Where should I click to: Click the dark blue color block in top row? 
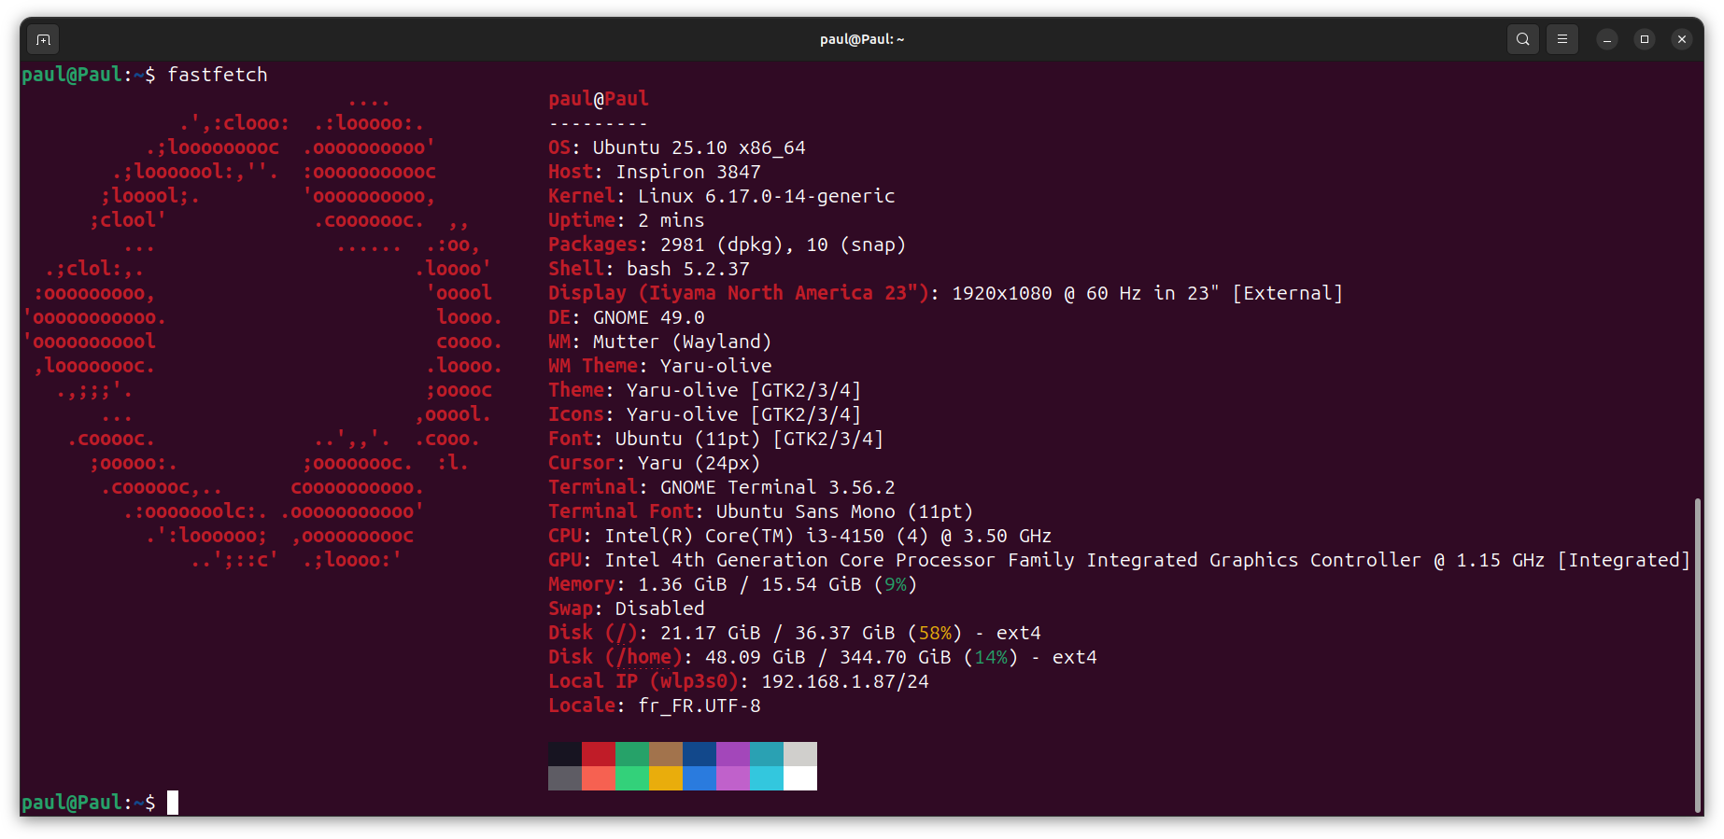point(699,754)
